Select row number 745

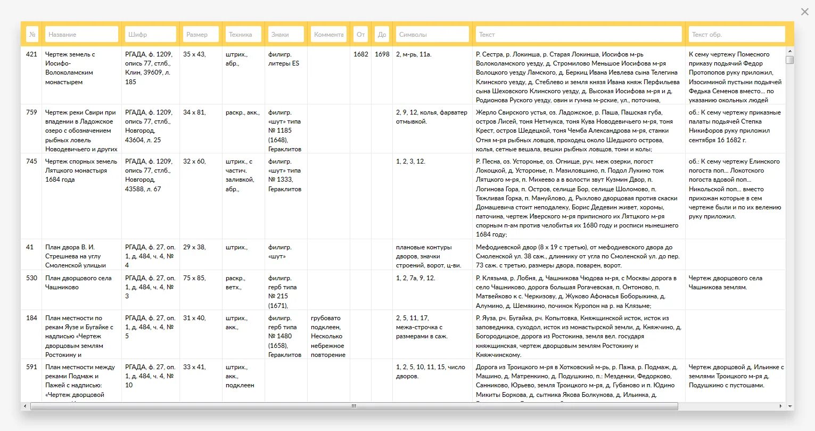(x=31, y=161)
